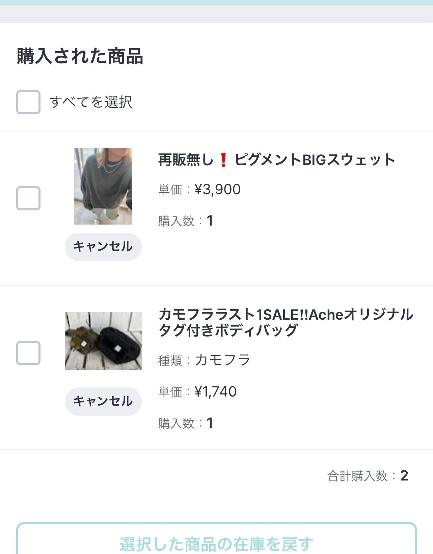The image size is (433, 554).
Task: Tick the checkbox for ピグメントBIGスウェット item
Action: point(28,198)
